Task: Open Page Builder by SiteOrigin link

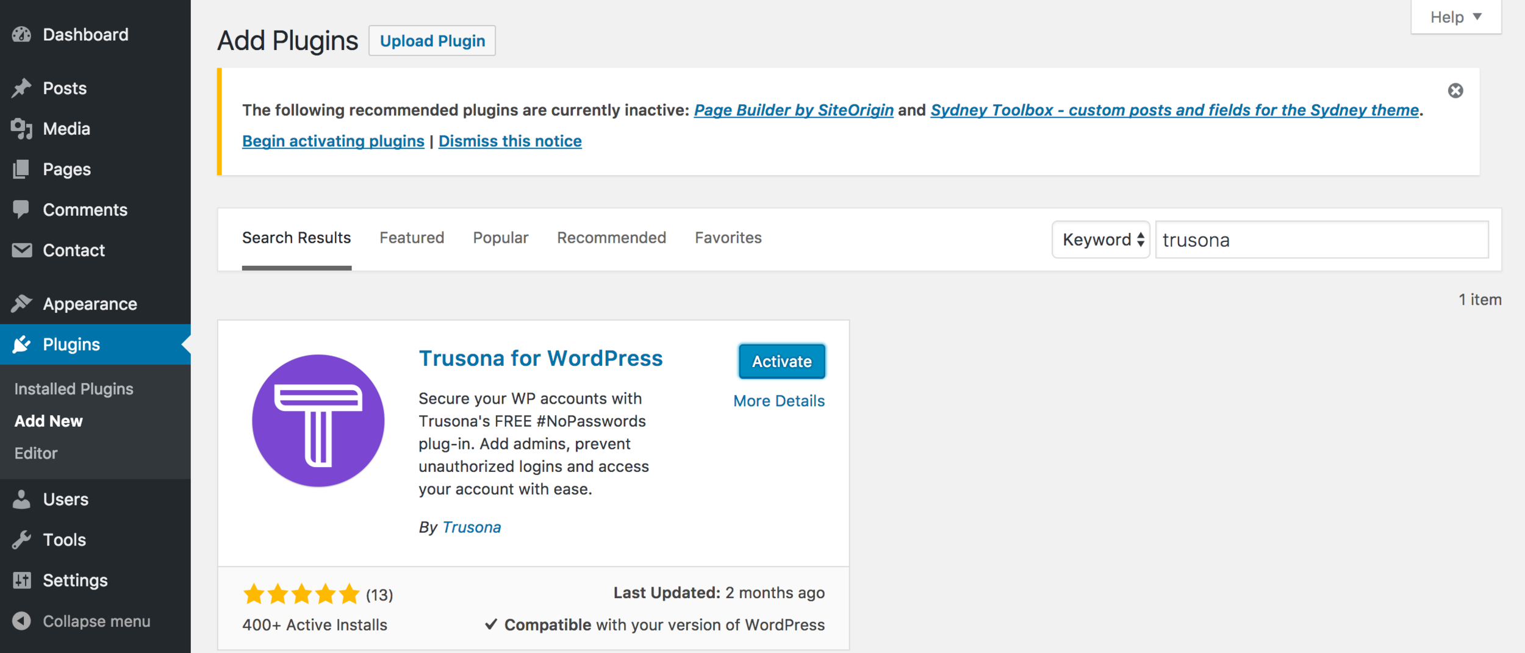Action: pos(794,110)
